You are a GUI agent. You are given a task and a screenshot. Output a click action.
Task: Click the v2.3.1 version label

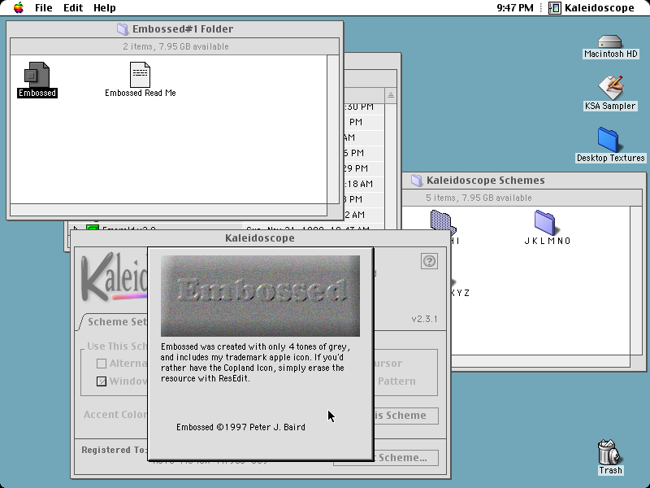pyautogui.click(x=424, y=319)
